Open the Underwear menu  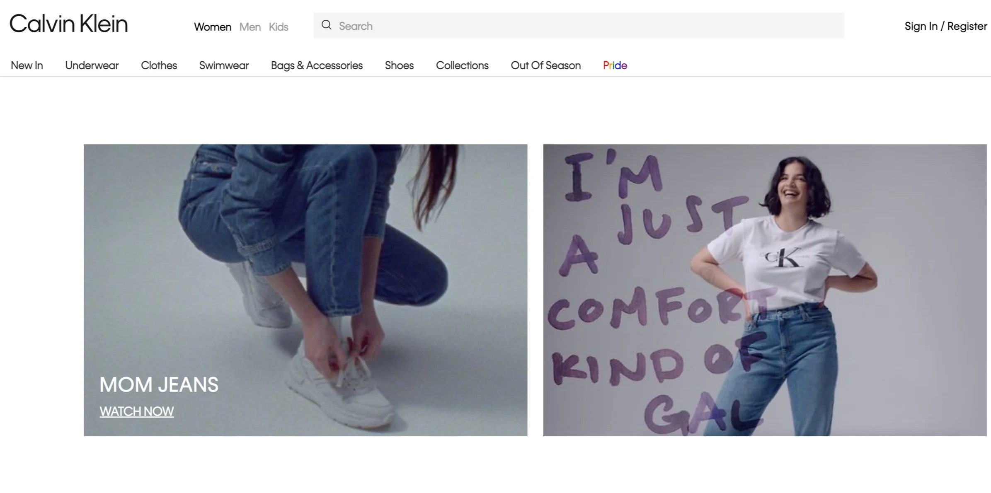pyautogui.click(x=92, y=65)
